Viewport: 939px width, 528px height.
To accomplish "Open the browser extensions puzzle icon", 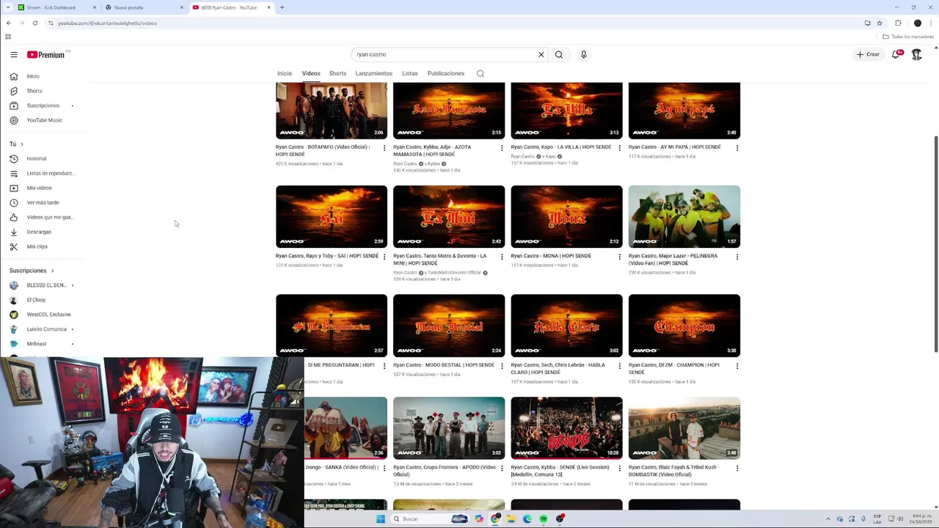I will click(898, 23).
